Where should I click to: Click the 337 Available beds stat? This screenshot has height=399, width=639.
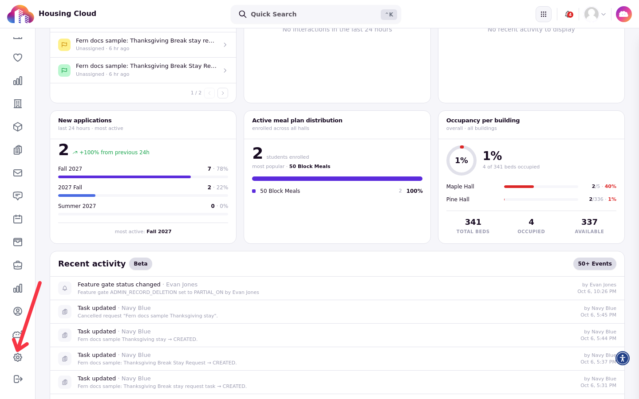589,226
